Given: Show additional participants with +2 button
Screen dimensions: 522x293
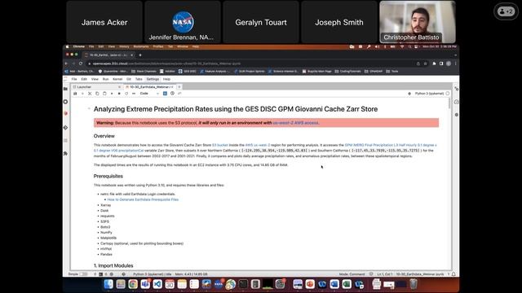Looking at the screenshot, I should click(506, 11).
